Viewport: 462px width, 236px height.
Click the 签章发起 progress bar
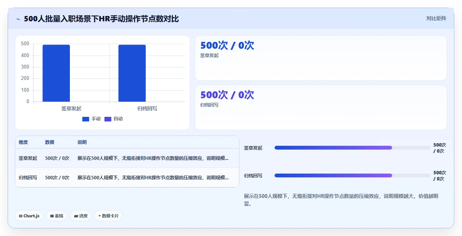coord(352,148)
